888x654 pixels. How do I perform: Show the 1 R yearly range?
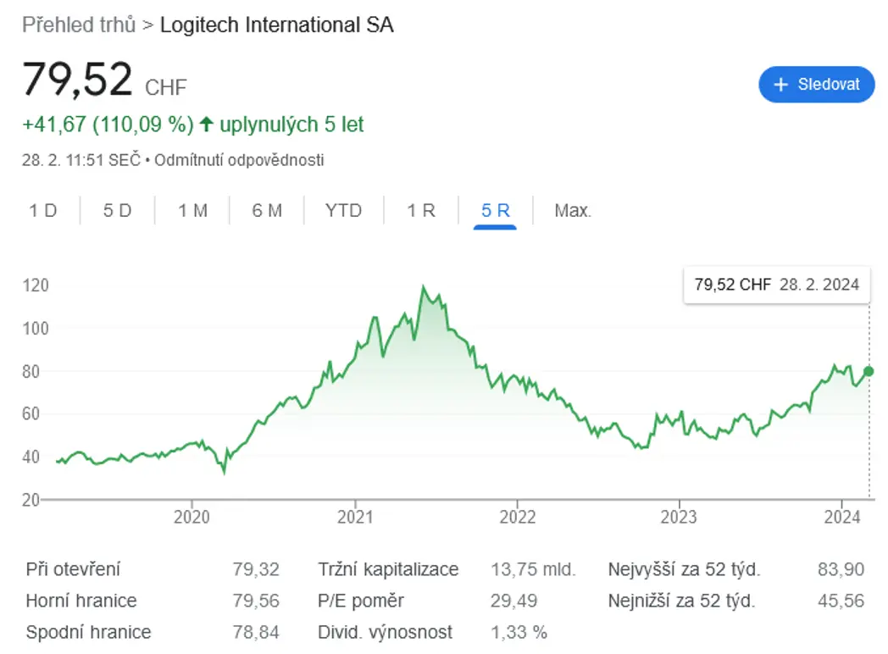tap(421, 211)
